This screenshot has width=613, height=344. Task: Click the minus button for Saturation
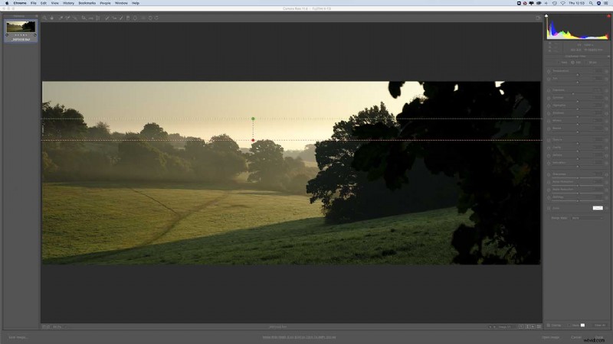[549, 163]
